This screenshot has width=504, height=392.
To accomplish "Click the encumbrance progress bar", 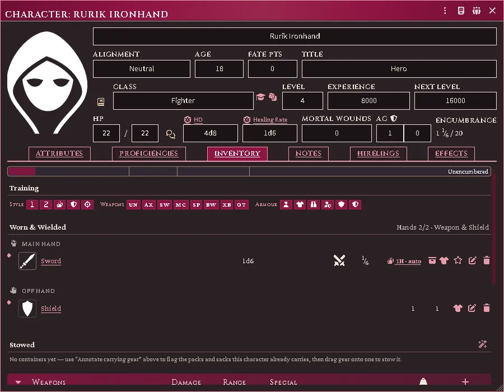I will pos(249,171).
